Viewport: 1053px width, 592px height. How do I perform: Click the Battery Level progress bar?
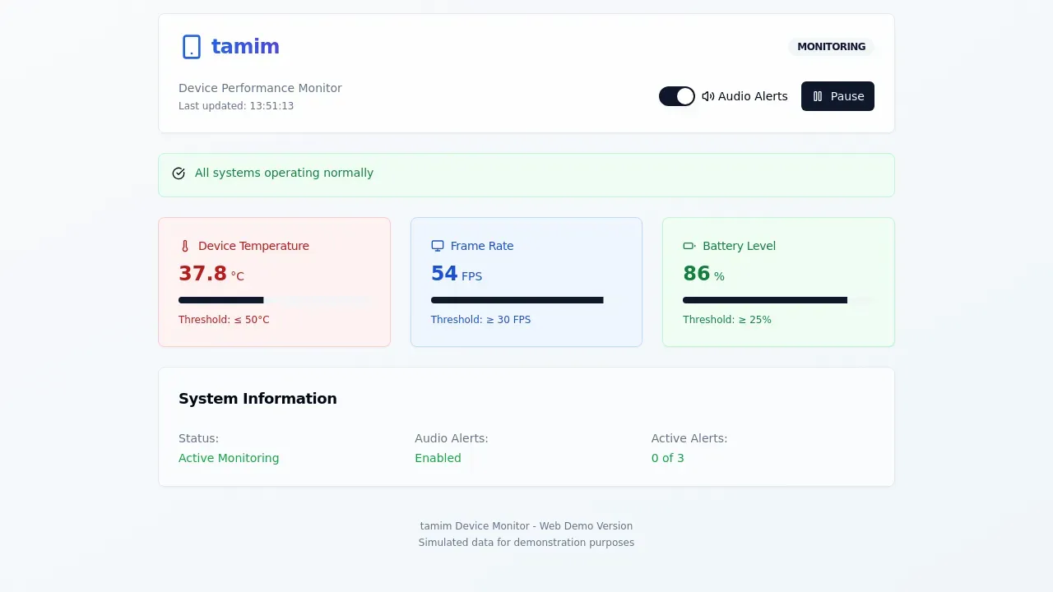pos(778,300)
